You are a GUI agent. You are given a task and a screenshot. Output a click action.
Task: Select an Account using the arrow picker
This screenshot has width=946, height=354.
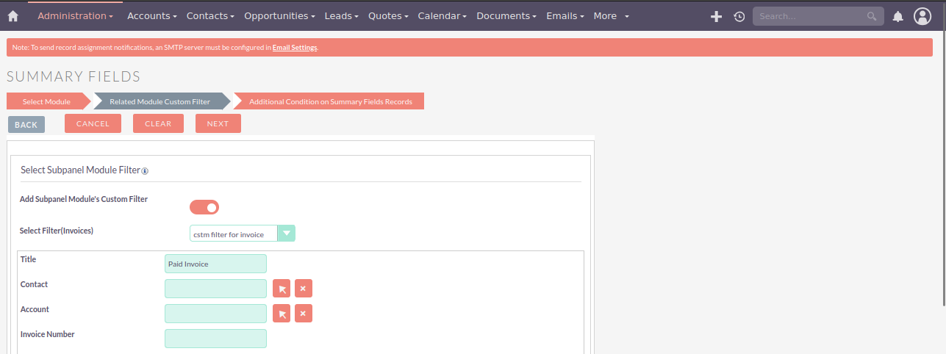click(282, 314)
